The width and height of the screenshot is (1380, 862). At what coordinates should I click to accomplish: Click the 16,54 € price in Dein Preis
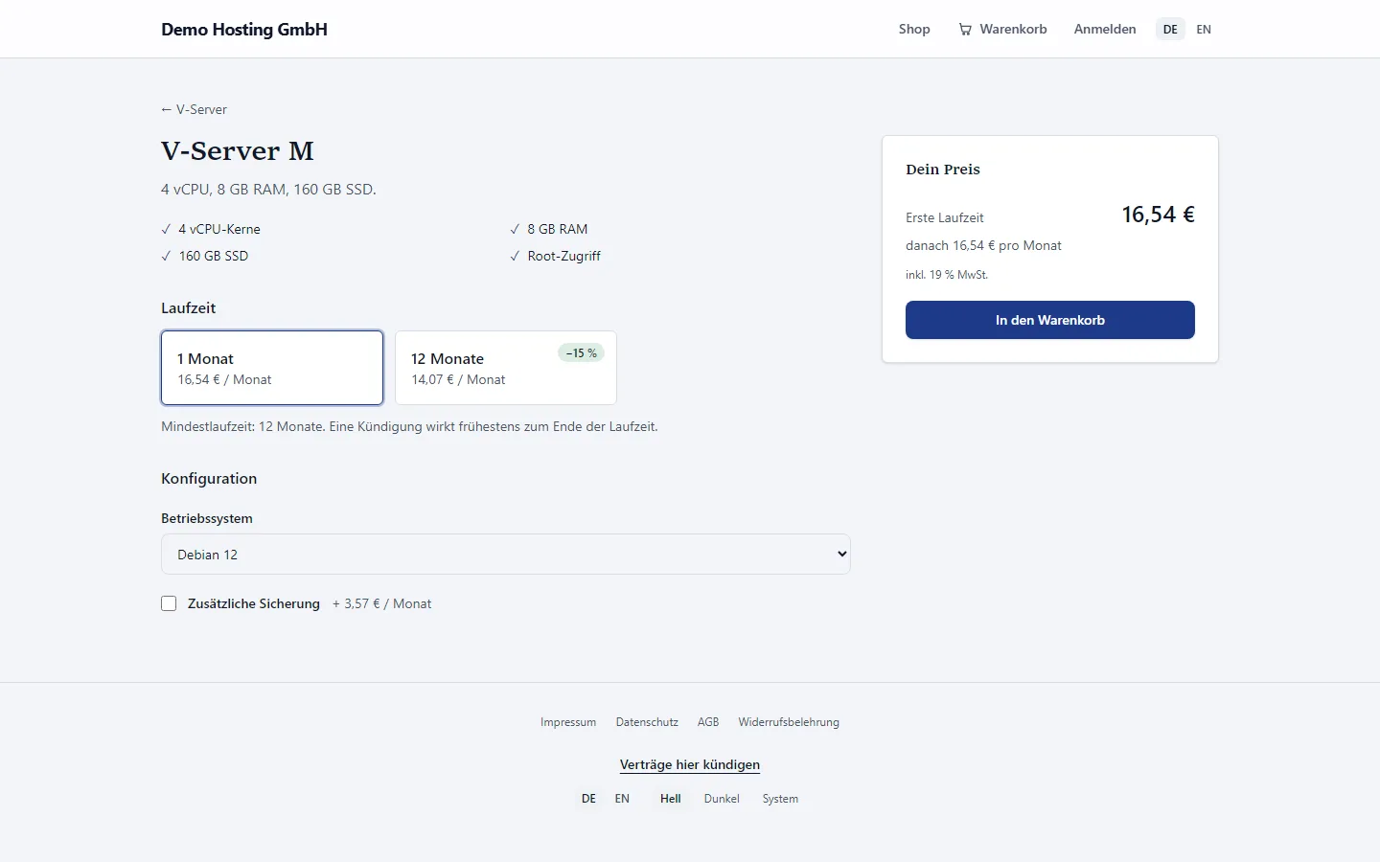(1158, 215)
